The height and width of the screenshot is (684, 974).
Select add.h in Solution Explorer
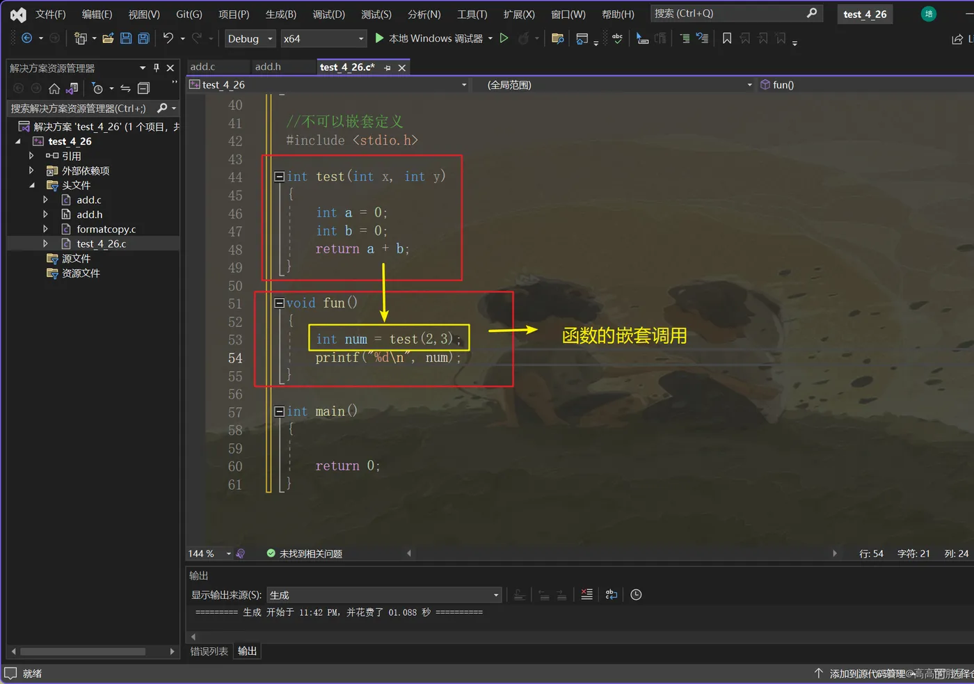point(89,214)
